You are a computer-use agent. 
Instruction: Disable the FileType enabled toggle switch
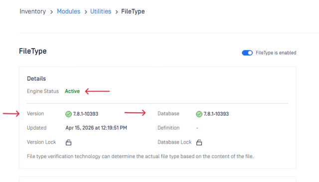(x=247, y=53)
